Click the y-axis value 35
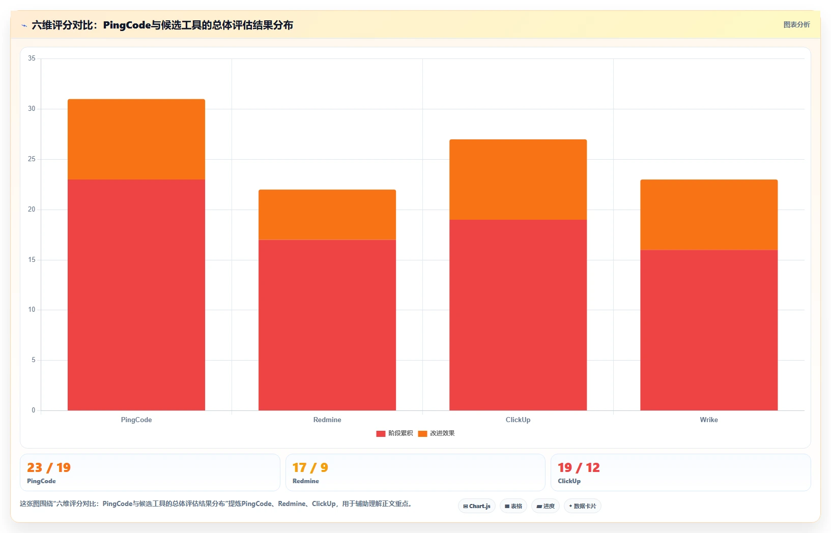Screen dimensions: 831x533 pos(32,58)
